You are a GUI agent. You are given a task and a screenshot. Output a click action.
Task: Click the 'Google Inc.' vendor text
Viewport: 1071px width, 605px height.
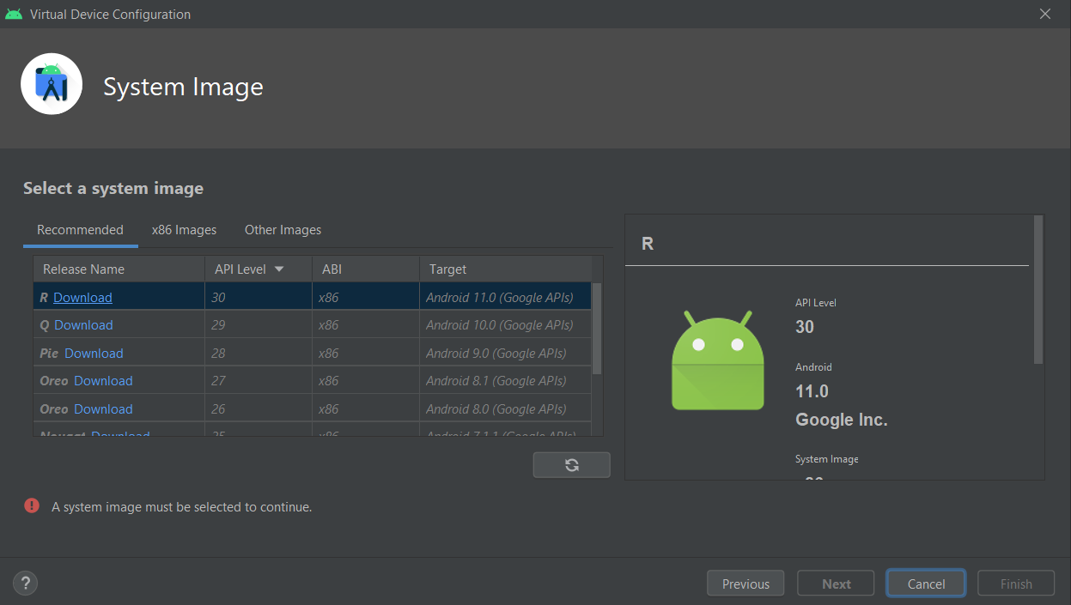842,420
